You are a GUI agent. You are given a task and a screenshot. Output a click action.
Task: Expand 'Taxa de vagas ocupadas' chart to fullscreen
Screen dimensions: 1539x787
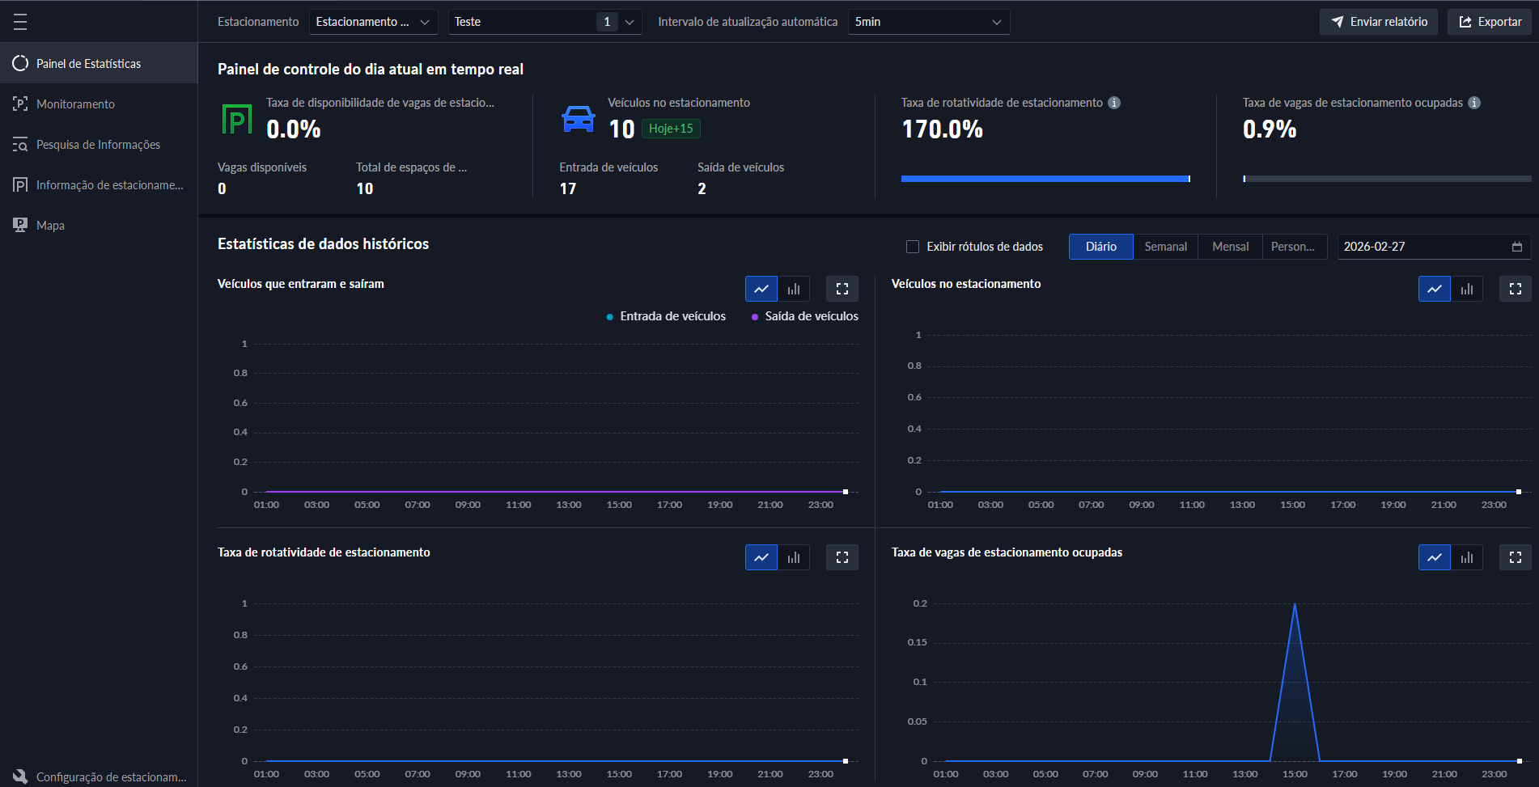pyautogui.click(x=1515, y=557)
